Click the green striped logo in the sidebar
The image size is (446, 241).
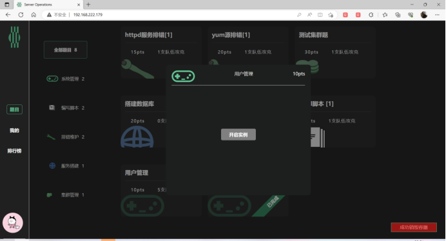(14, 37)
